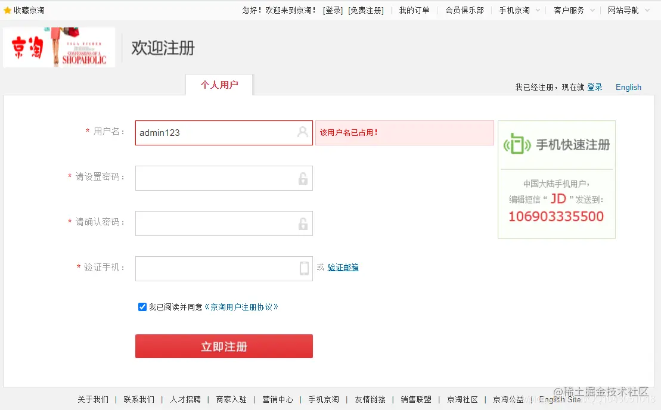Viewport: 661px width, 410px height.
Task: Click 人才招聘 footer link
Action: (185, 399)
